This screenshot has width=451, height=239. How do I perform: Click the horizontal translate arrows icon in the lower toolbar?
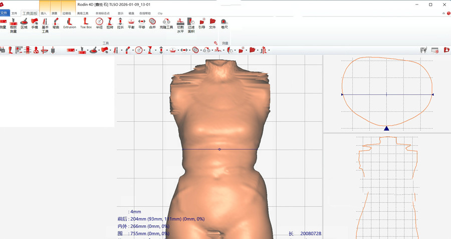184,50
